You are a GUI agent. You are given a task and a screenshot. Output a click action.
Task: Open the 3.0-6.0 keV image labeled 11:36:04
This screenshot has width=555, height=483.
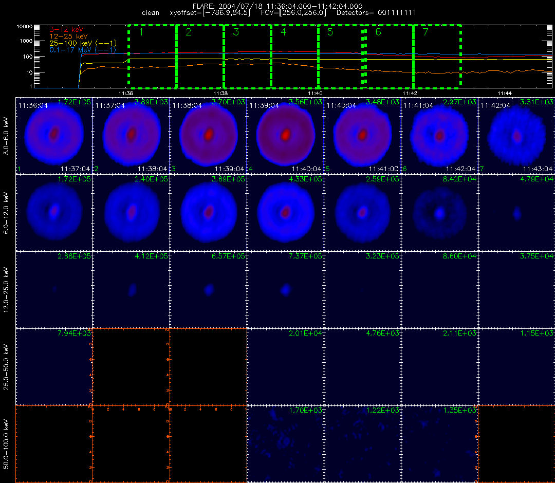pyautogui.click(x=54, y=136)
